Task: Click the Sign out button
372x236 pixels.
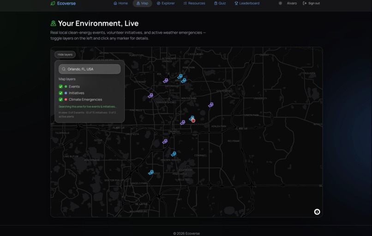Action: (x=311, y=3)
